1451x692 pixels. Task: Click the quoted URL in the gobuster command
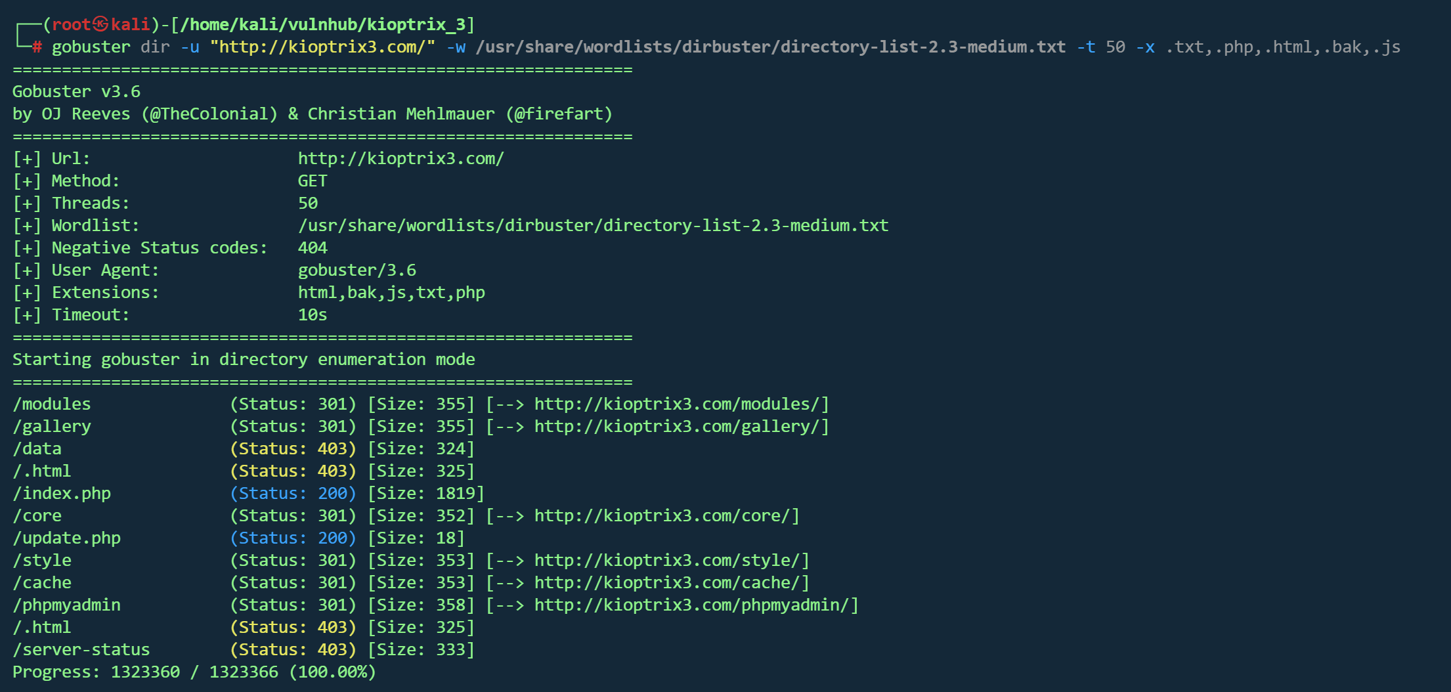322,47
